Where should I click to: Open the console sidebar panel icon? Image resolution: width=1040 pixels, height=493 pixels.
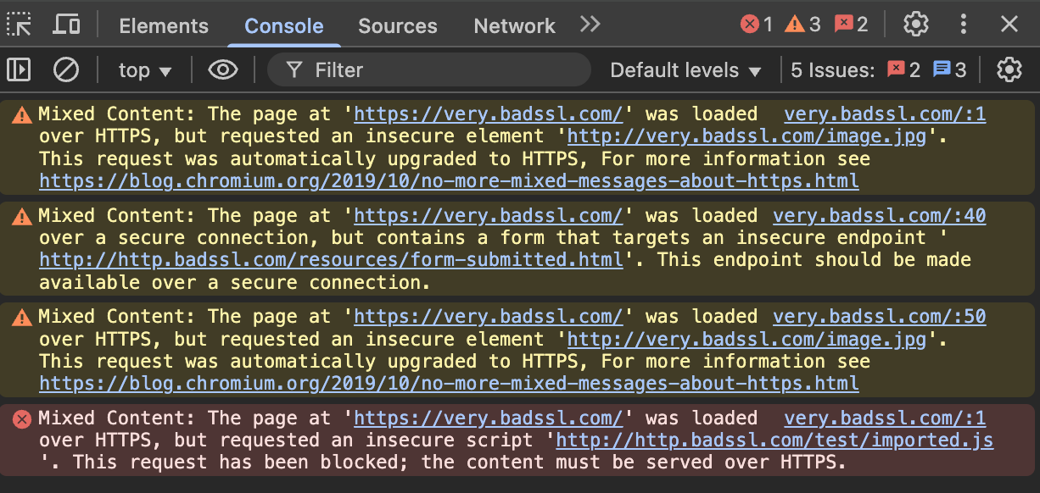(x=18, y=69)
